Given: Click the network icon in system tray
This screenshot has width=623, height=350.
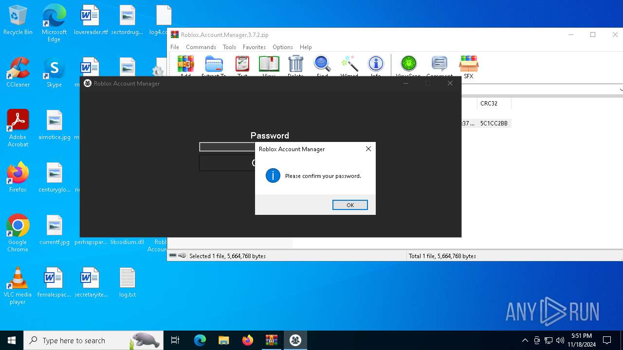Looking at the screenshot, I should 549,340.
